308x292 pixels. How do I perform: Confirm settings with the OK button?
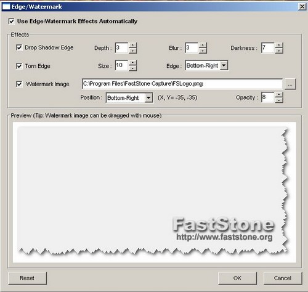click(237, 278)
